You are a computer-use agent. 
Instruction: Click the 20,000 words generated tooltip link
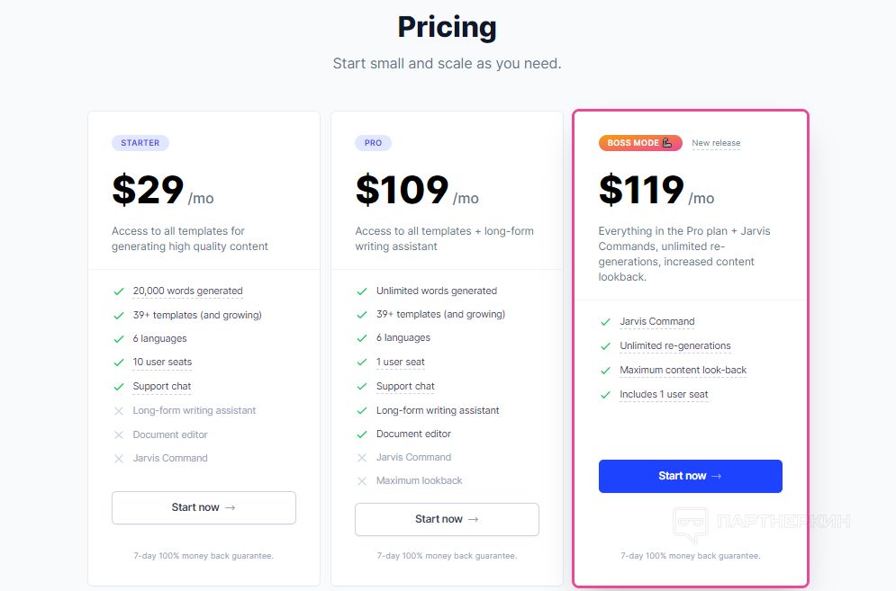187,291
